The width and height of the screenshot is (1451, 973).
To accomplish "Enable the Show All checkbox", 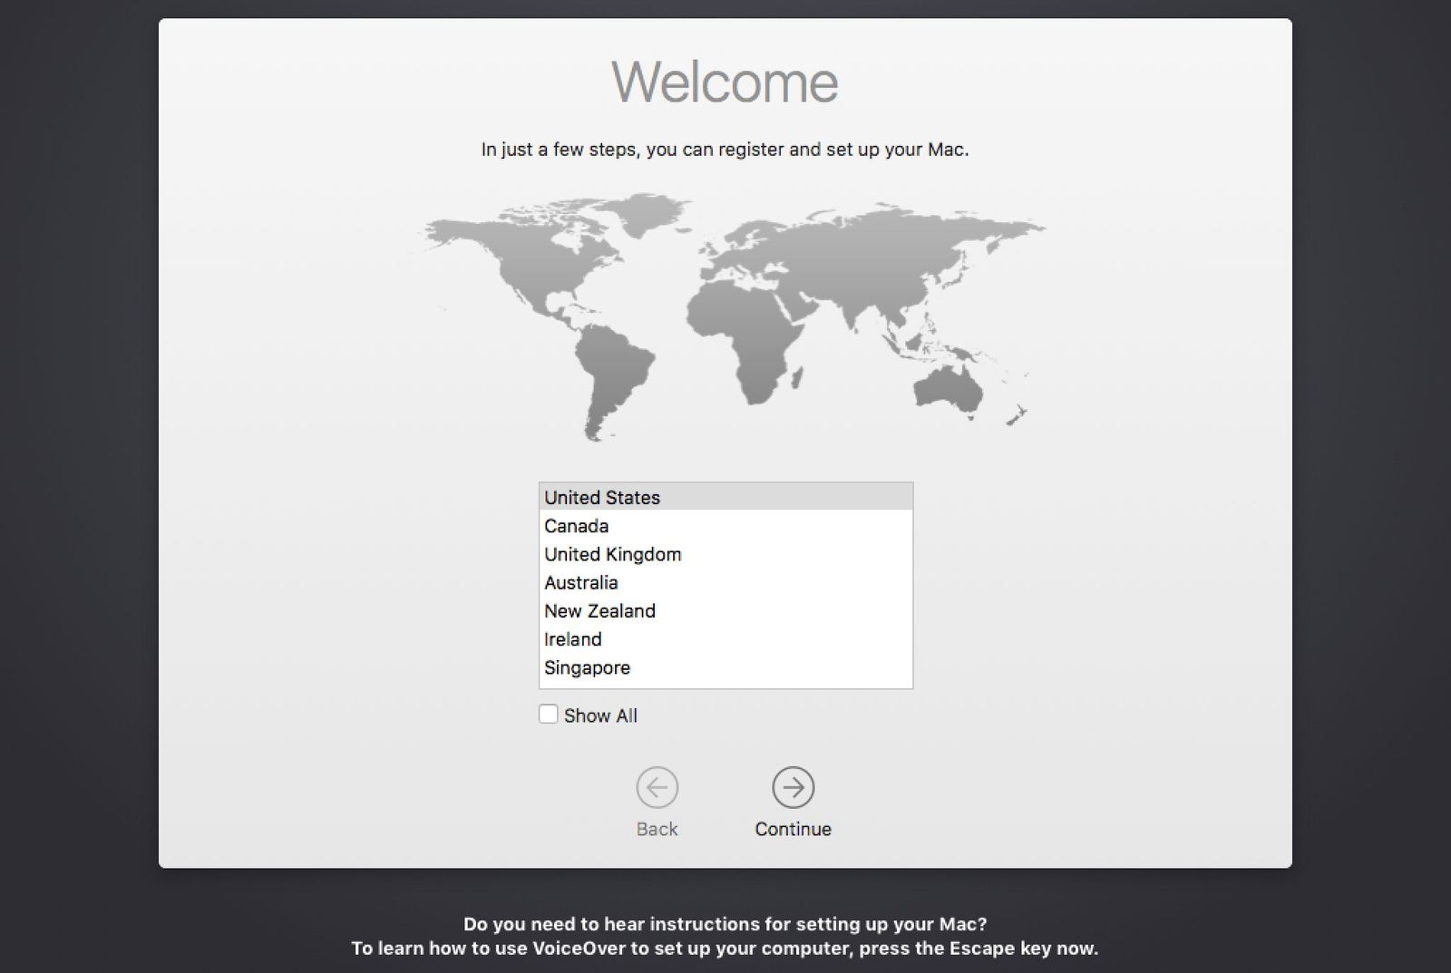I will [549, 715].
